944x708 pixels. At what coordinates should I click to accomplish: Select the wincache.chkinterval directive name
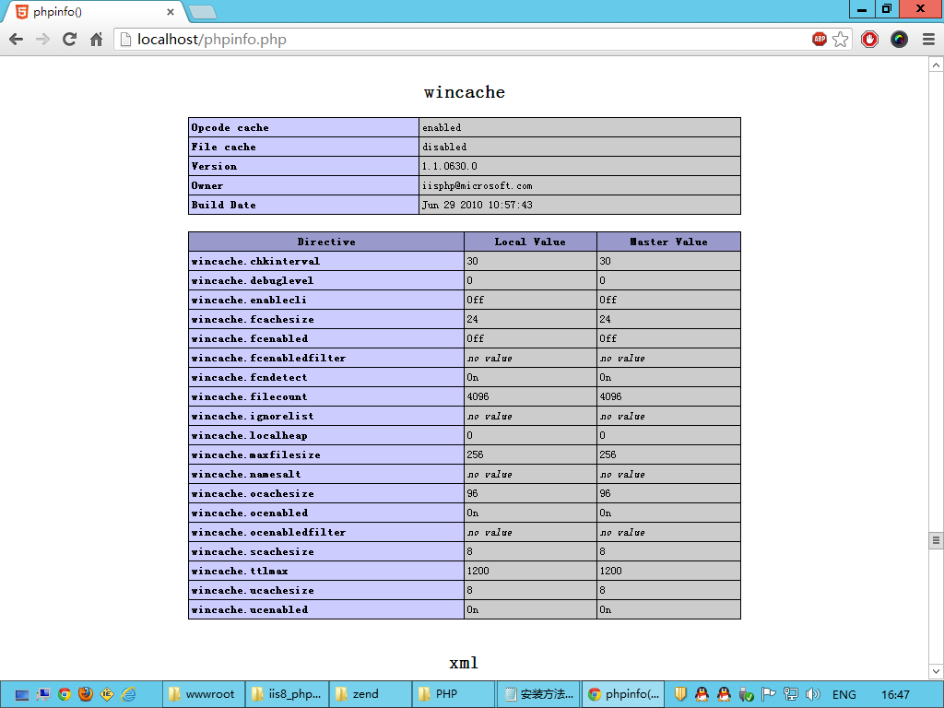[x=255, y=261]
